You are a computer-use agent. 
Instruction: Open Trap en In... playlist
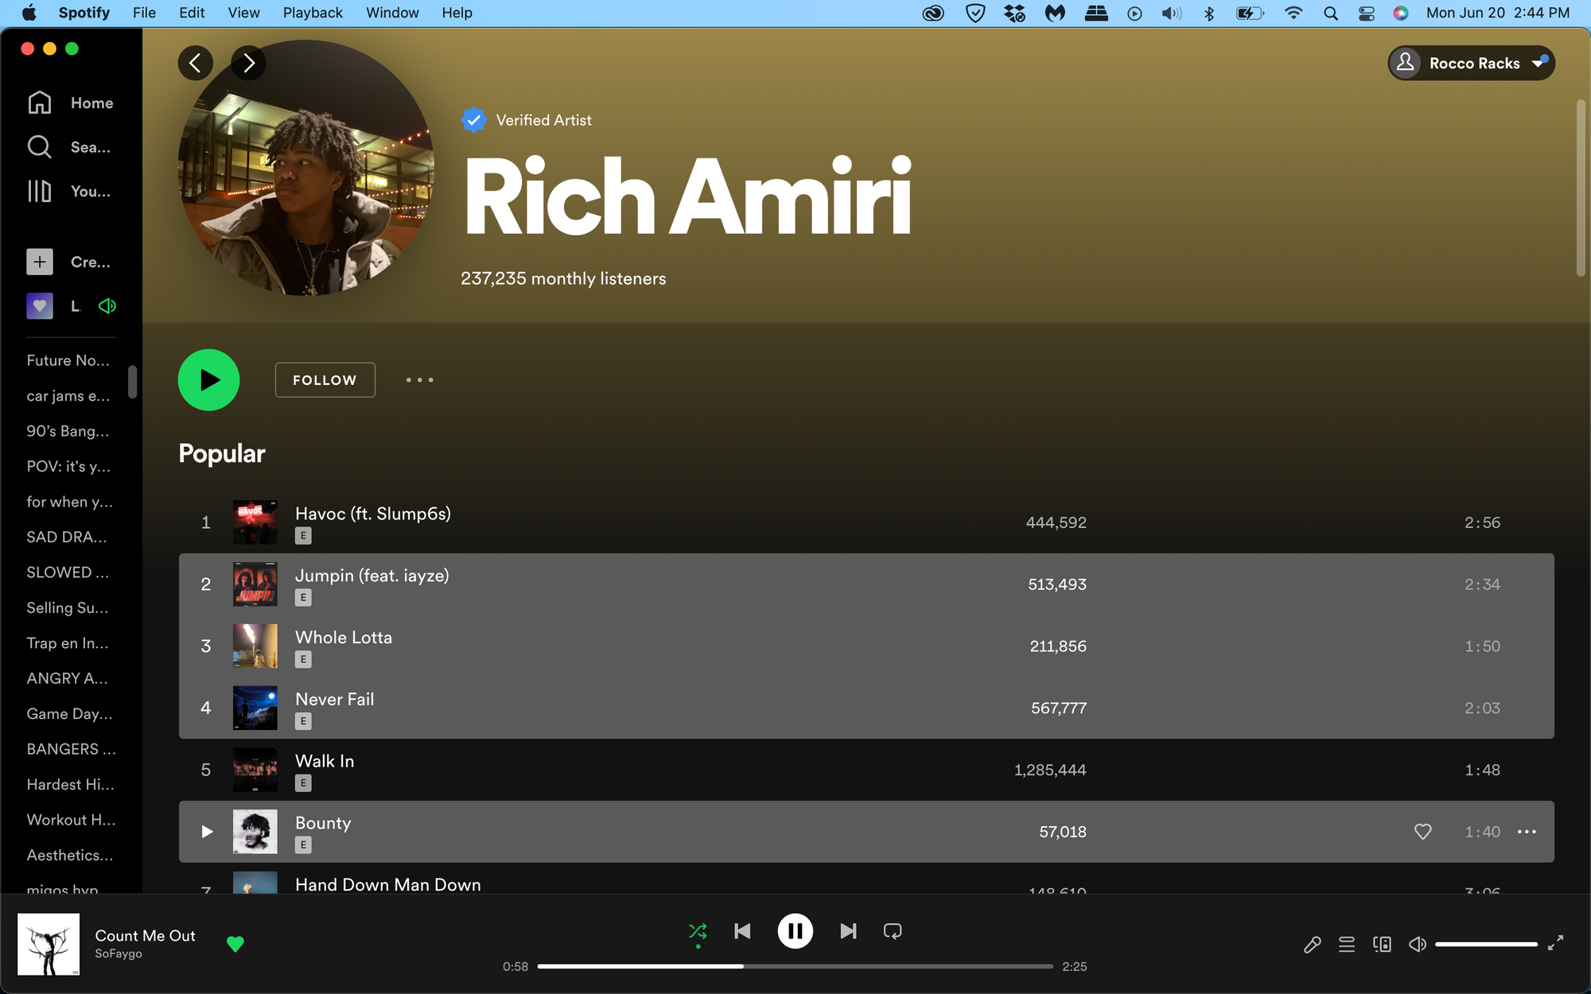point(68,643)
